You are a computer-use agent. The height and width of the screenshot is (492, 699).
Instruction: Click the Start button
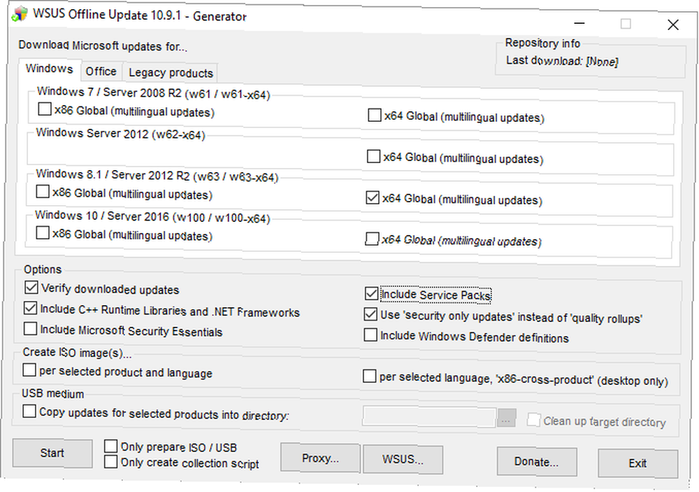tap(52, 453)
